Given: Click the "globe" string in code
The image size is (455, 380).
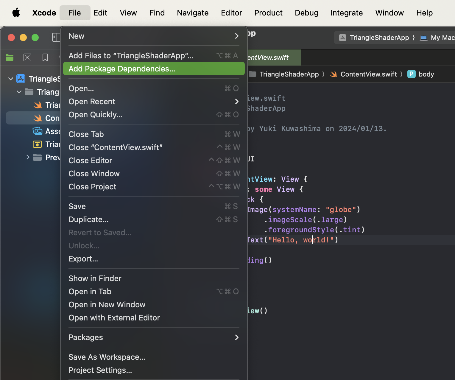Looking at the screenshot, I should point(341,210).
